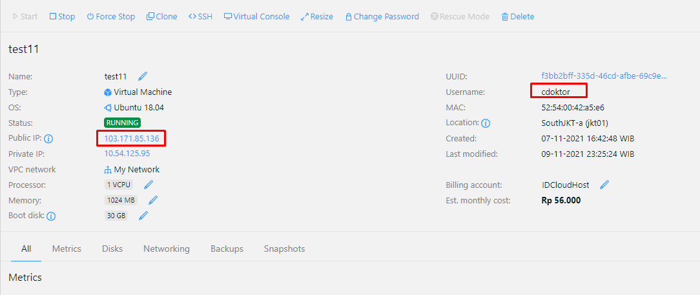Launch the Virtual Console
Viewport: 700px width, 295px height.
256,16
